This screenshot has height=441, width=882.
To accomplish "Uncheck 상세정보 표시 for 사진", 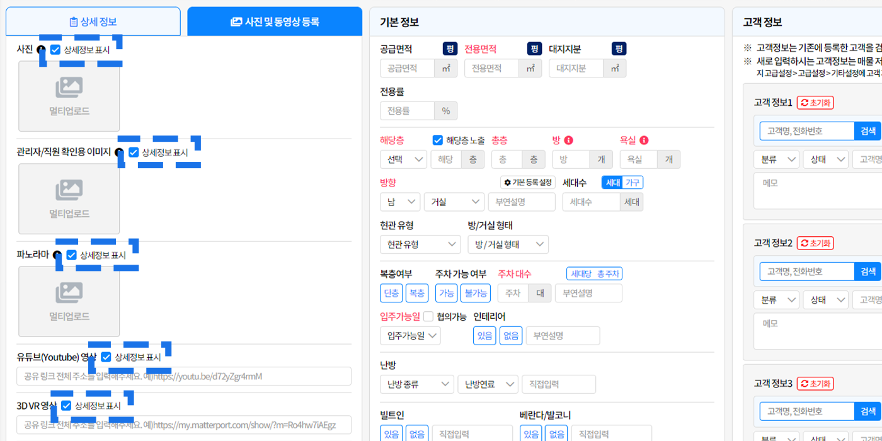I will [55, 50].
